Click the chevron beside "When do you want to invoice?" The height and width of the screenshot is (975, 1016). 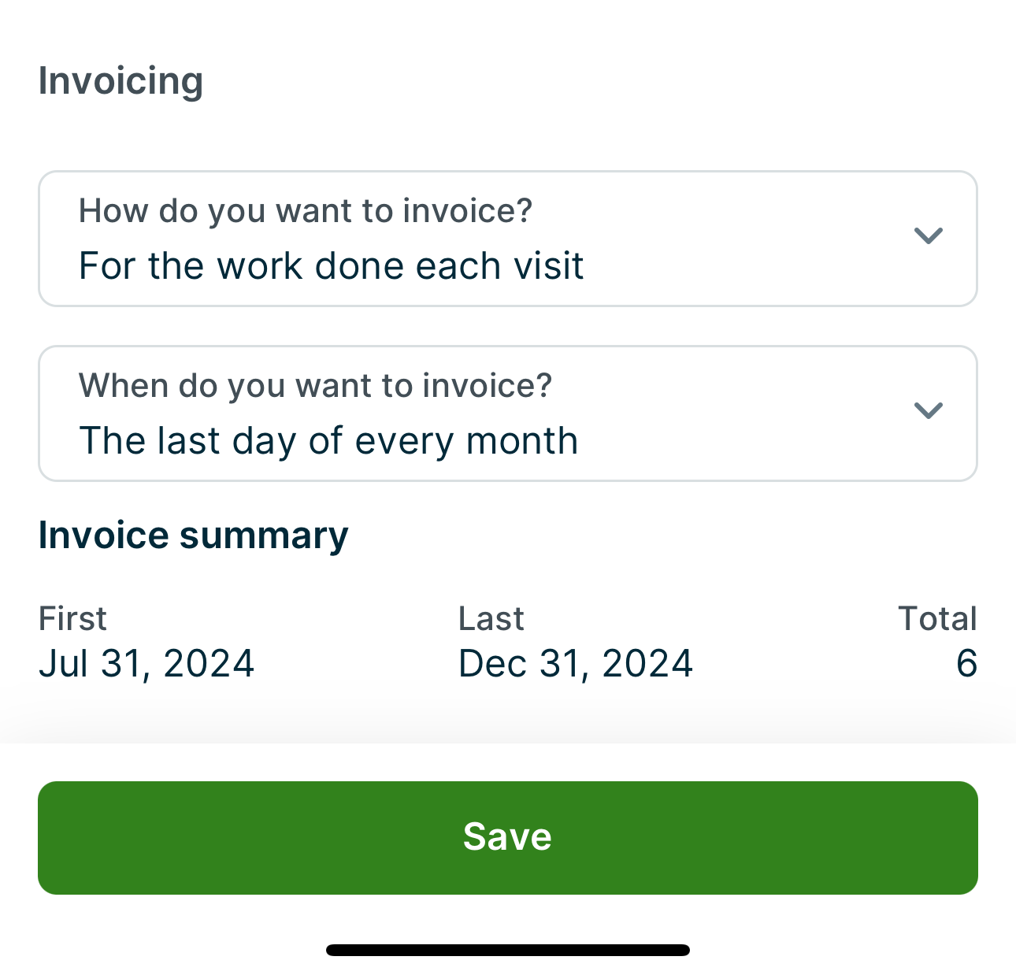928,410
